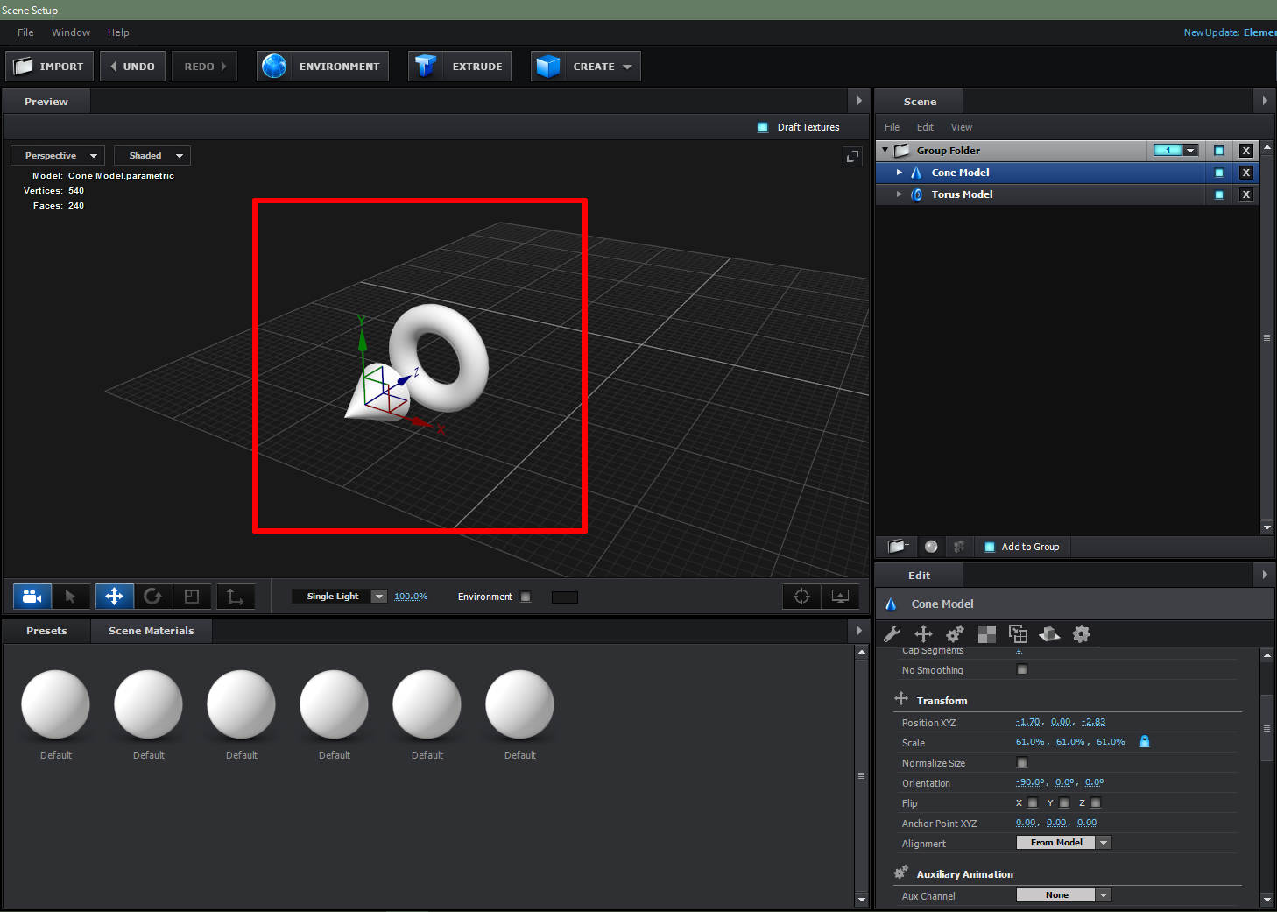Activate the rotate transform tool
The width and height of the screenshot is (1277, 912).
(153, 597)
